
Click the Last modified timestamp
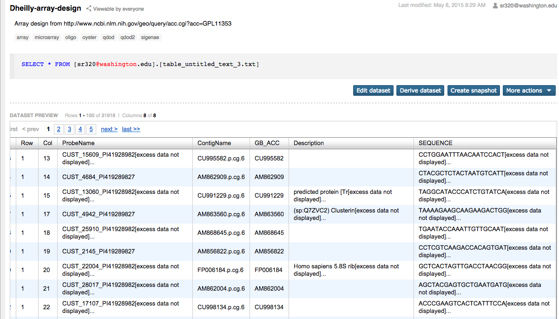[441, 6]
